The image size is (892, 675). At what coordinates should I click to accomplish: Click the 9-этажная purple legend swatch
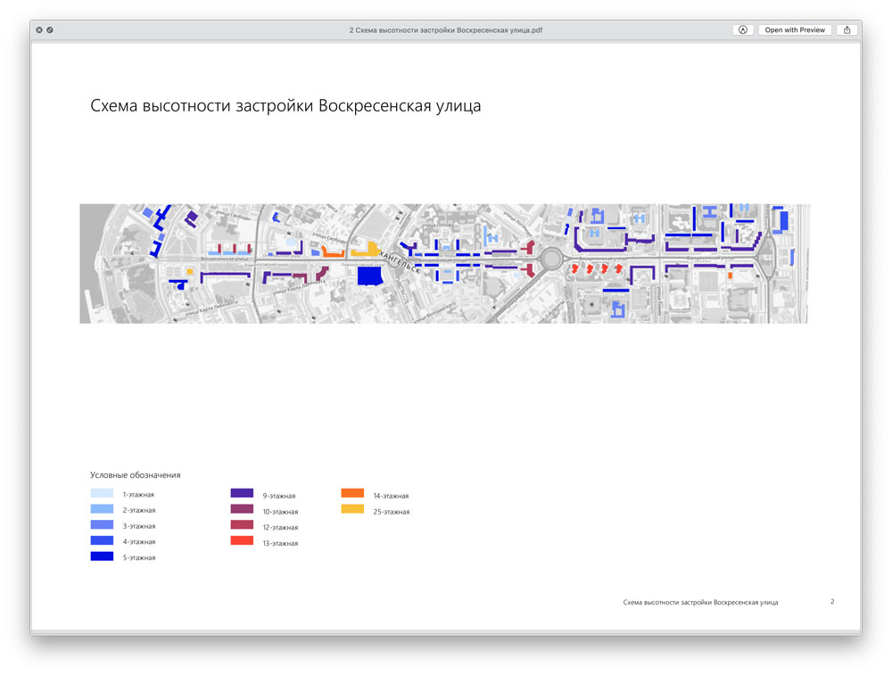click(x=242, y=493)
